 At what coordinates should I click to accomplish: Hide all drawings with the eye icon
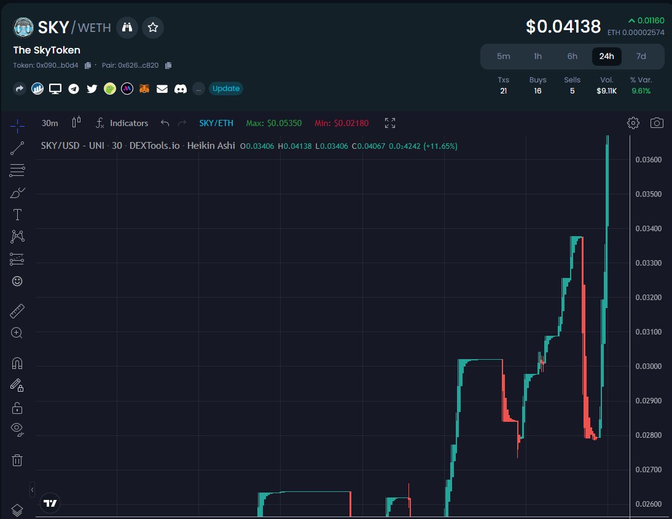click(x=17, y=430)
